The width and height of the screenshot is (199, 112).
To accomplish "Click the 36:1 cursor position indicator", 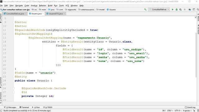I will point(164,111).
